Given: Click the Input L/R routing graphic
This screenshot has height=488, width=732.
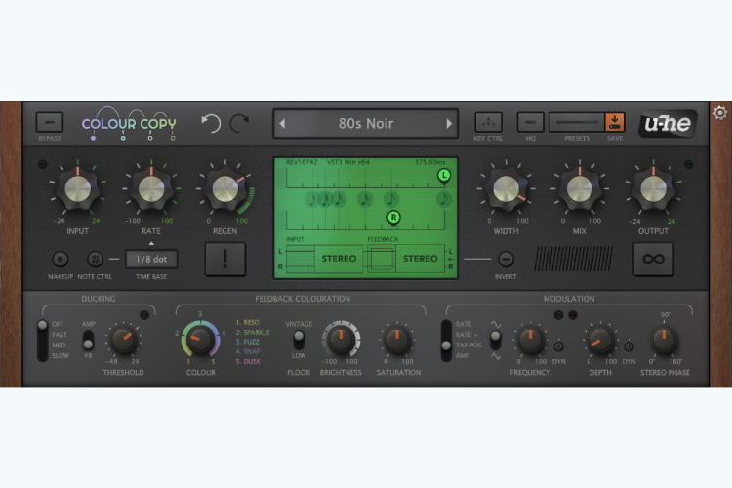Looking at the screenshot, I should pos(300,259).
